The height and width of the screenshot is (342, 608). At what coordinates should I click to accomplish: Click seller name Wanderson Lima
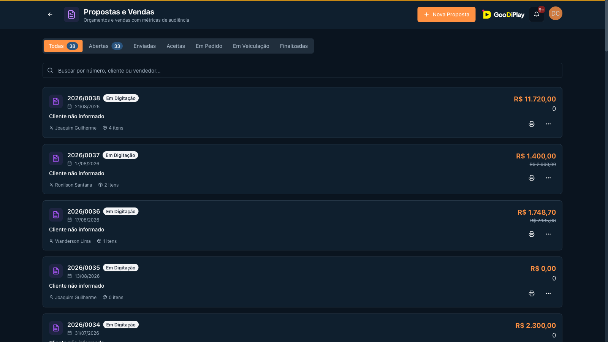coord(73,241)
